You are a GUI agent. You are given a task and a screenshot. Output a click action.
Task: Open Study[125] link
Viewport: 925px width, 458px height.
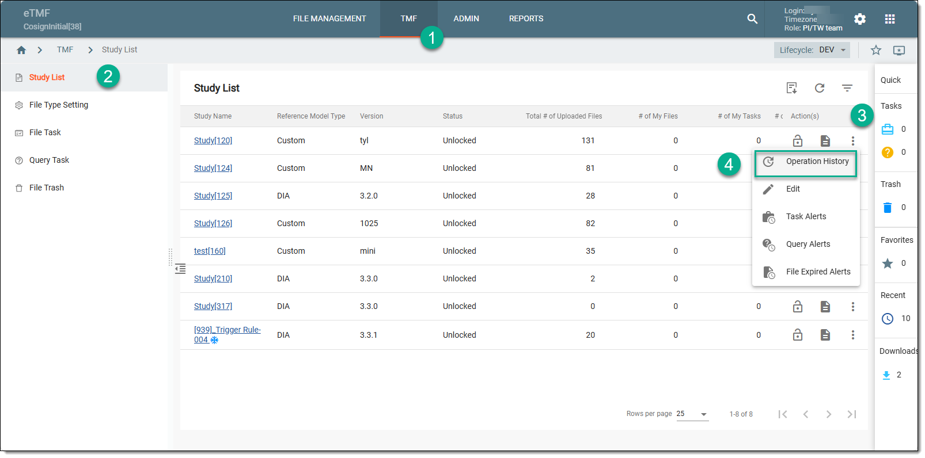[x=213, y=196]
